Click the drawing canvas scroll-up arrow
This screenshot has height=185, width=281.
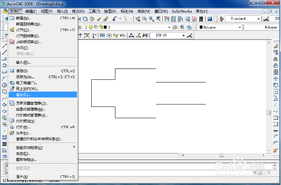click(269, 42)
